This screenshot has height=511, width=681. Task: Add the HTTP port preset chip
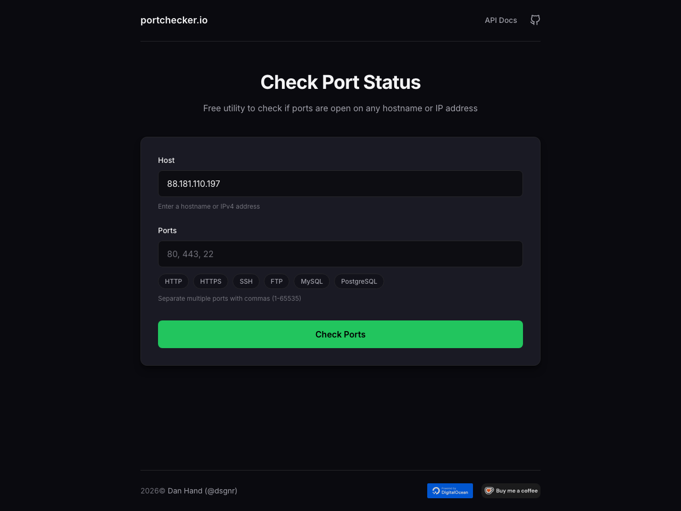click(x=173, y=281)
